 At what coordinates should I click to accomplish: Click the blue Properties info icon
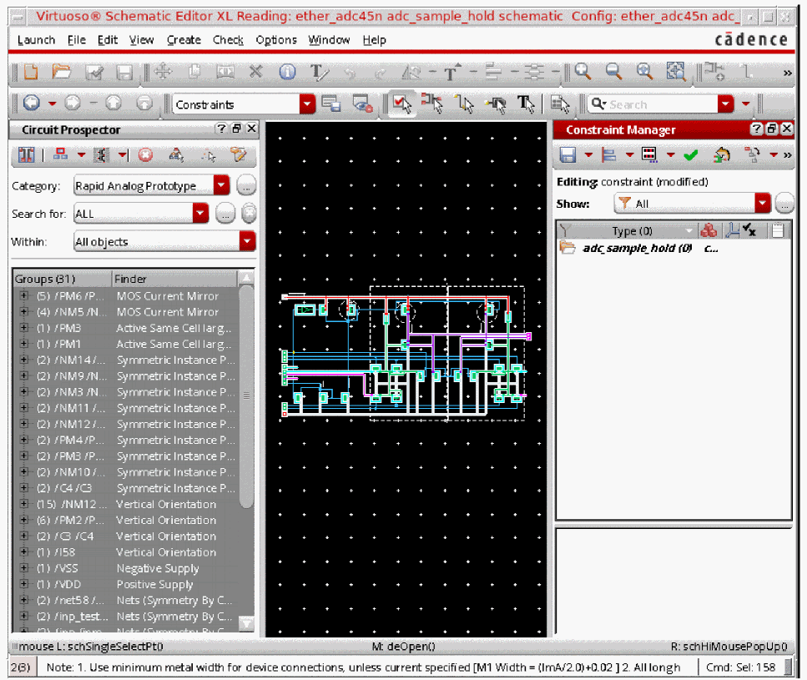point(288,73)
